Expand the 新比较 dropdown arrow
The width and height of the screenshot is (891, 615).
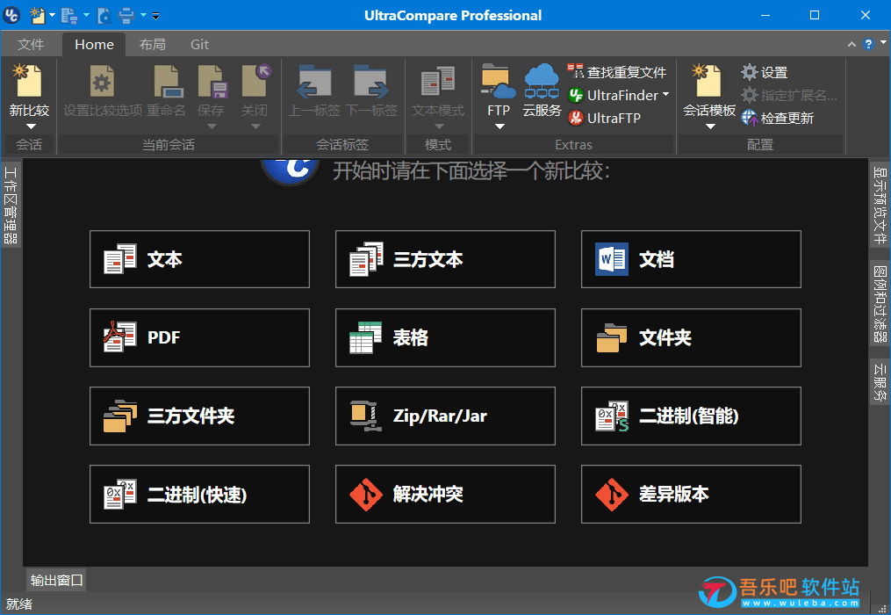coord(31,127)
